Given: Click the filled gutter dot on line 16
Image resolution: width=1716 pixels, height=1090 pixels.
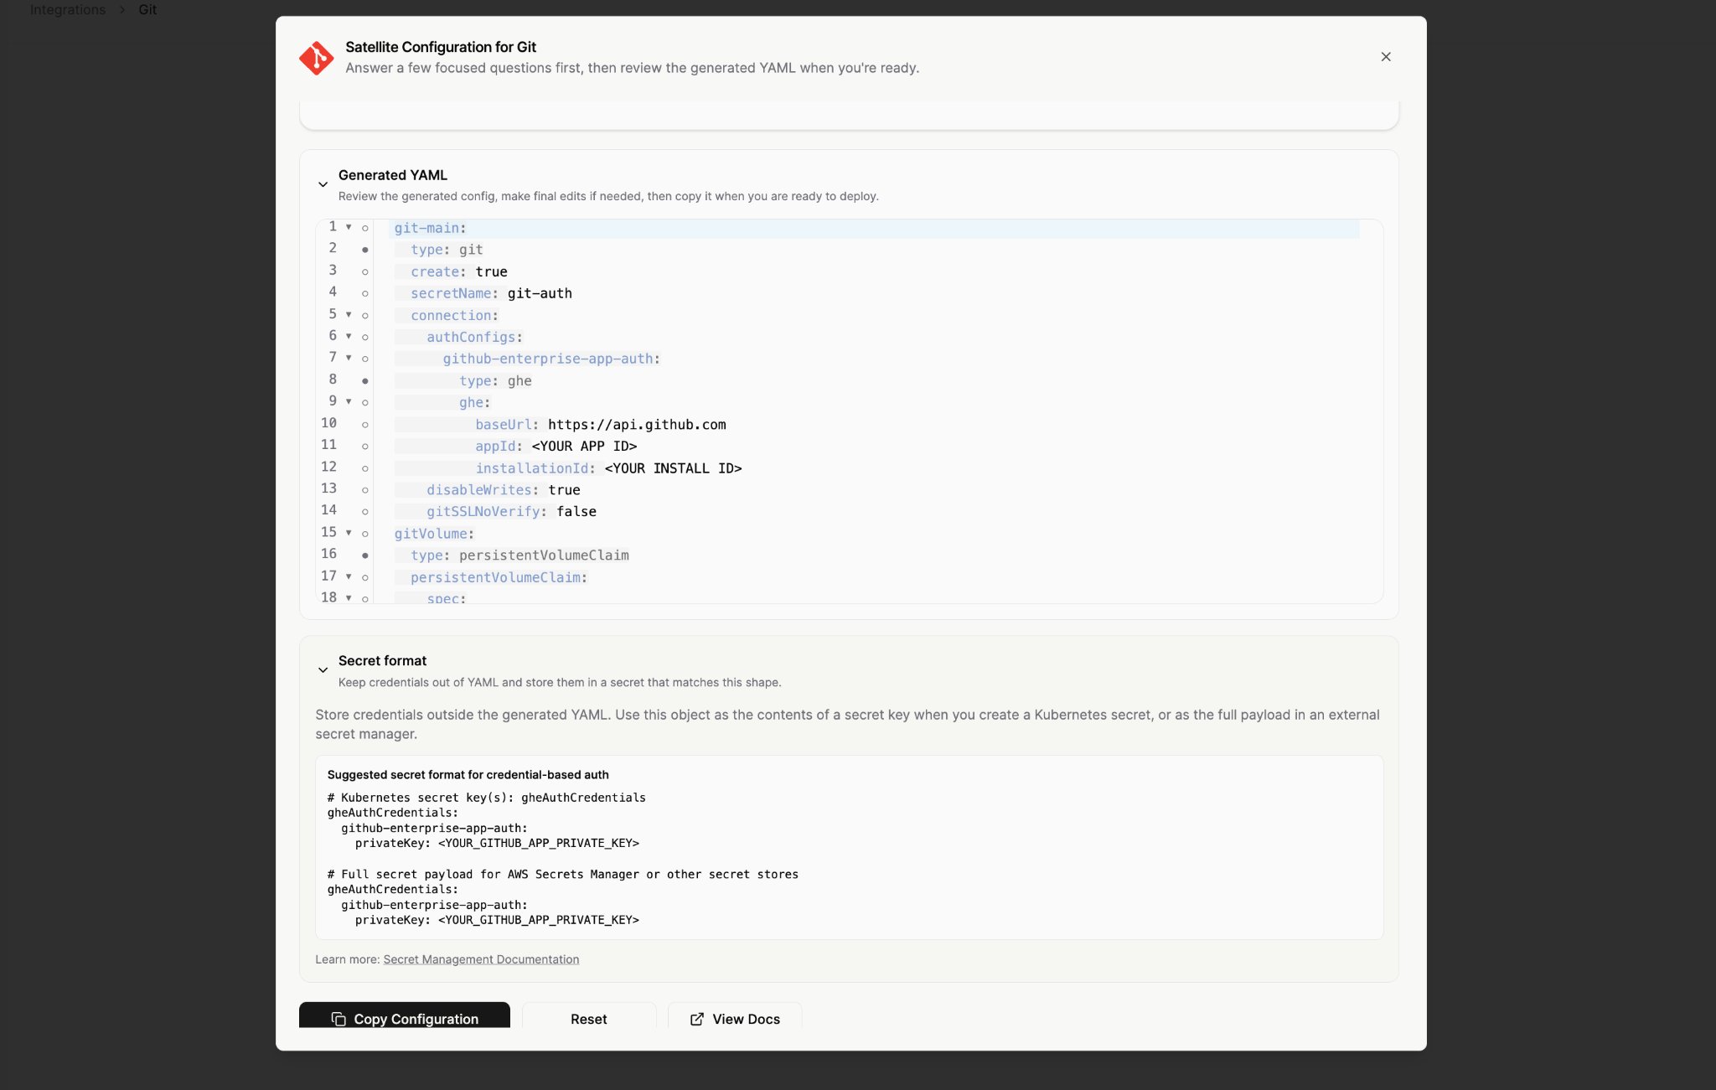Looking at the screenshot, I should click(364, 555).
